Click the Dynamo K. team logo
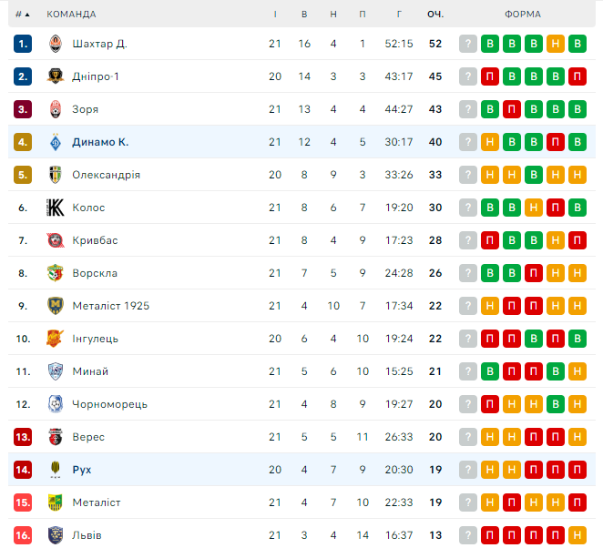This screenshot has height=548, width=603. (56, 142)
